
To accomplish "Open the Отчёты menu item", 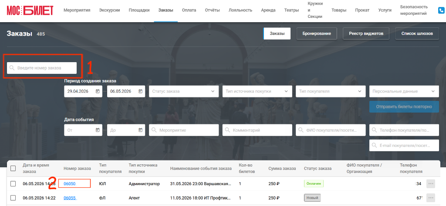I will [212, 10].
